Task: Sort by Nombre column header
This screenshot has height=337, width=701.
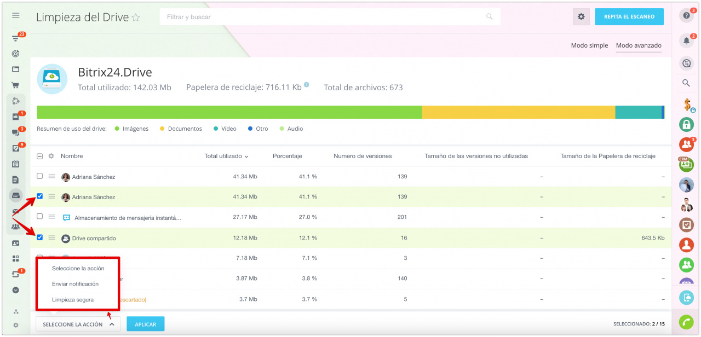Action: point(72,156)
